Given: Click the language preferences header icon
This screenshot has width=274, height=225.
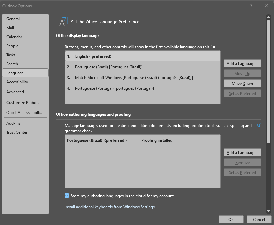Looking at the screenshot, I should point(63,22).
